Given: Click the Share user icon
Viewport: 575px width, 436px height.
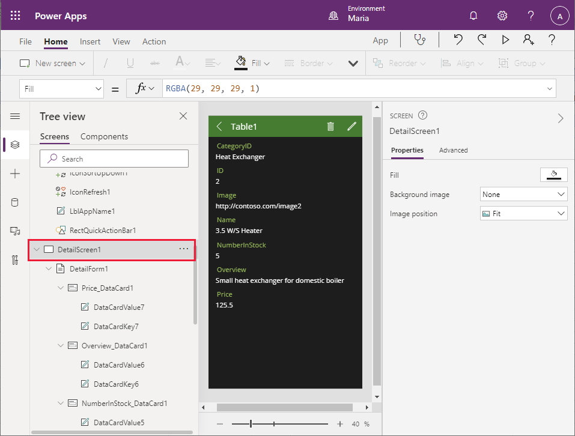Looking at the screenshot, I should [528, 40].
